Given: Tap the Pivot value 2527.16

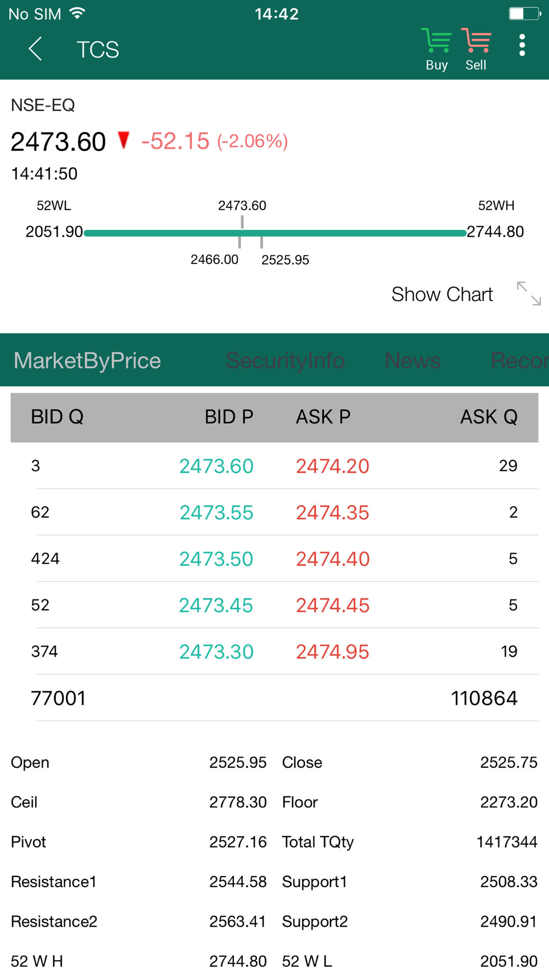Looking at the screenshot, I should [238, 842].
